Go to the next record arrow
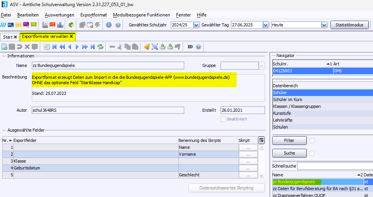 tap(77, 47)
